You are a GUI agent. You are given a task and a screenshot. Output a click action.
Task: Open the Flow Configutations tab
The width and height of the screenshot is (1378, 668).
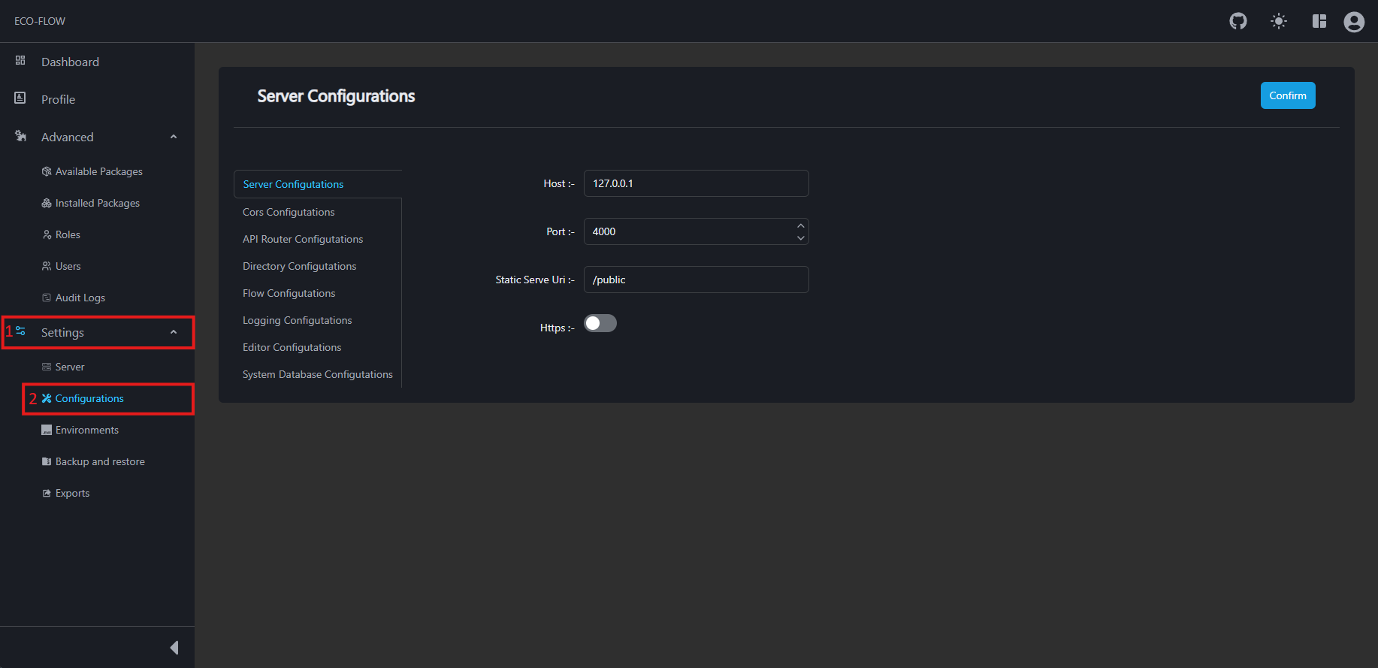(x=318, y=293)
